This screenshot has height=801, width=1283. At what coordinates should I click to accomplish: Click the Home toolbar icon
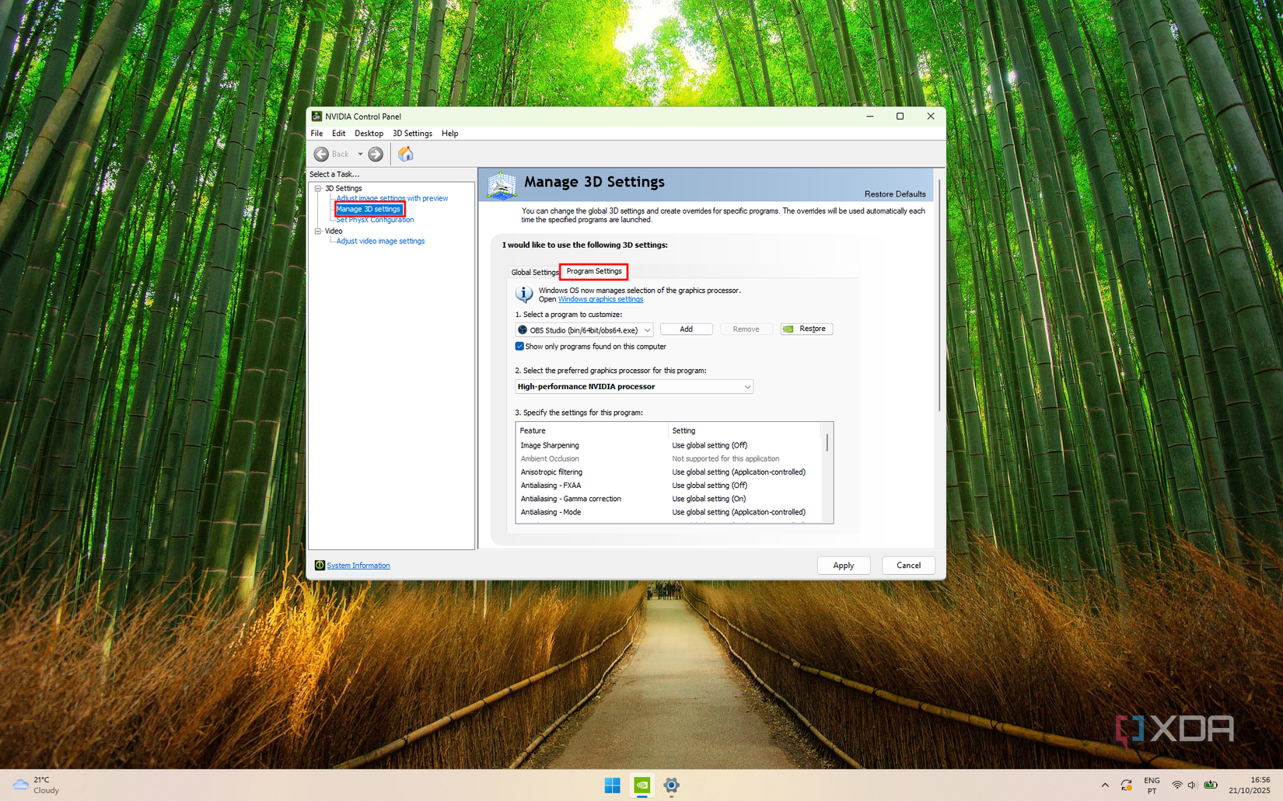pos(405,153)
